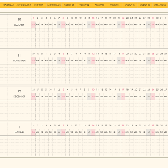Open the WEEKLY-04 tab
The height and width of the screenshot is (168, 168).
(115, 5)
